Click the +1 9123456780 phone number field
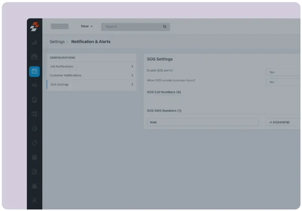The image size is (302, 211). (283, 122)
